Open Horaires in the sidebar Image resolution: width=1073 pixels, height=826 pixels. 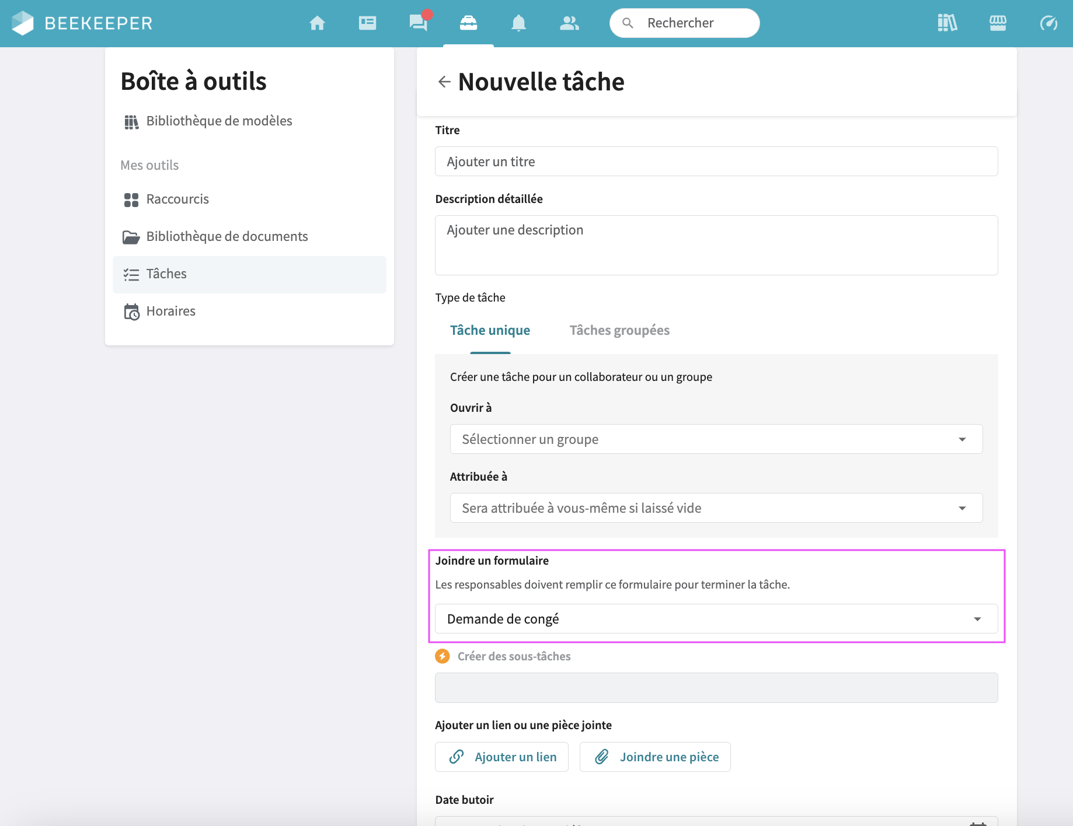[x=170, y=311]
